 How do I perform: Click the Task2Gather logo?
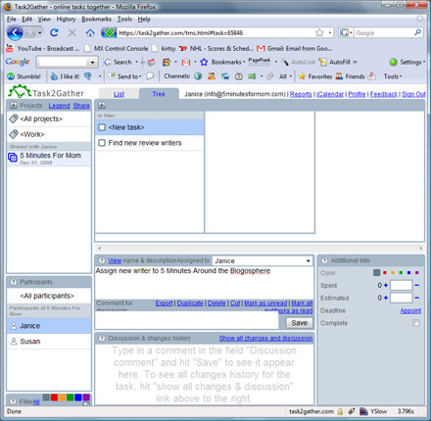pyautogui.click(x=46, y=92)
